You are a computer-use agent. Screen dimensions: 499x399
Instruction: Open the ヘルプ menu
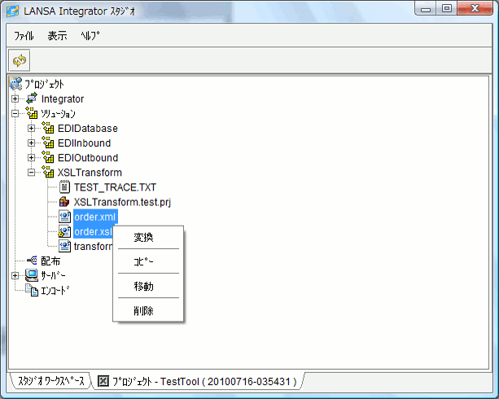[90, 36]
